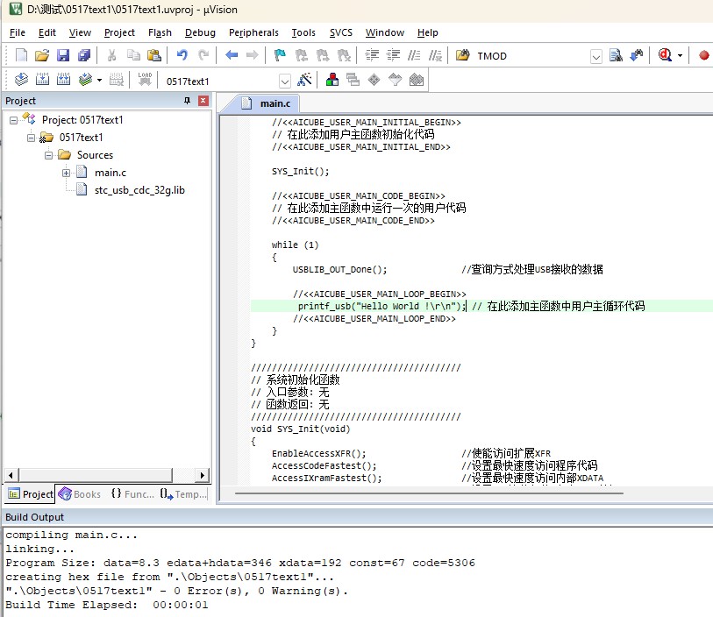713x617 pixels.
Task: Open the Flash menu
Action: (160, 32)
